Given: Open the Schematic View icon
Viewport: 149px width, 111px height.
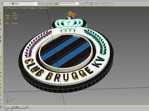Looking at the screenshot, I should [92, 4].
